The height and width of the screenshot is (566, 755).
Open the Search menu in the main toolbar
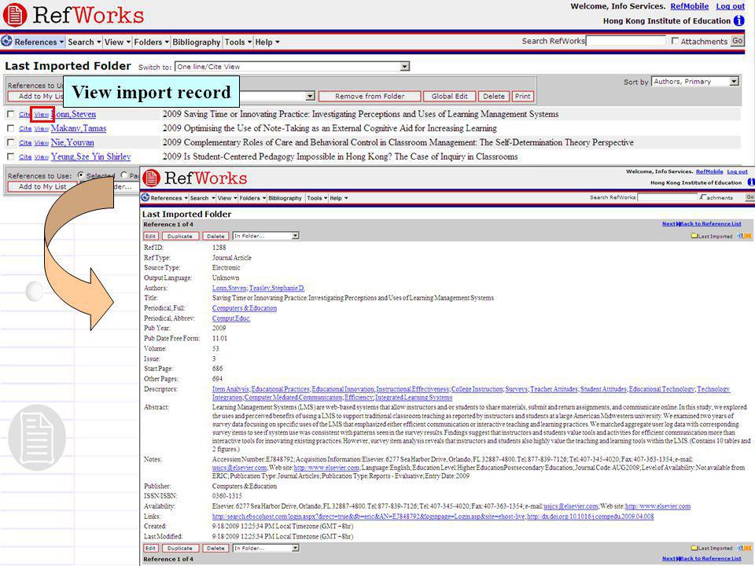pyautogui.click(x=84, y=42)
